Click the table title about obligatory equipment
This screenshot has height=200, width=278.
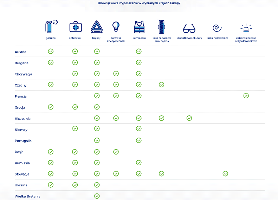pyautogui.click(x=140, y=3)
